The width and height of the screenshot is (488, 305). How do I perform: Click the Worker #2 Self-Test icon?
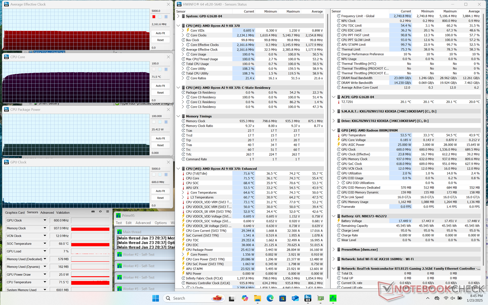click(120, 254)
